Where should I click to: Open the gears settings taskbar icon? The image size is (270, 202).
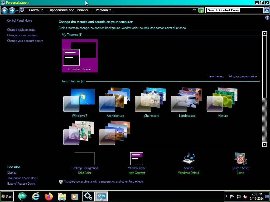[88, 196]
